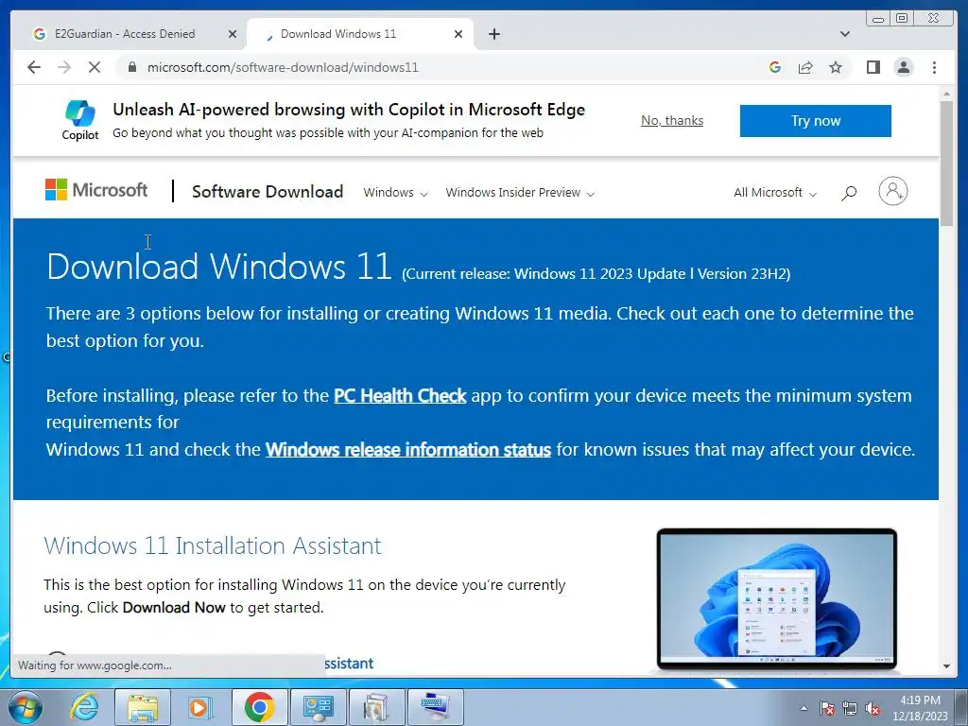968x726 pixels.
Task: Open the taskbar icon with keyboard and monitor
Action: click(435, 707)
